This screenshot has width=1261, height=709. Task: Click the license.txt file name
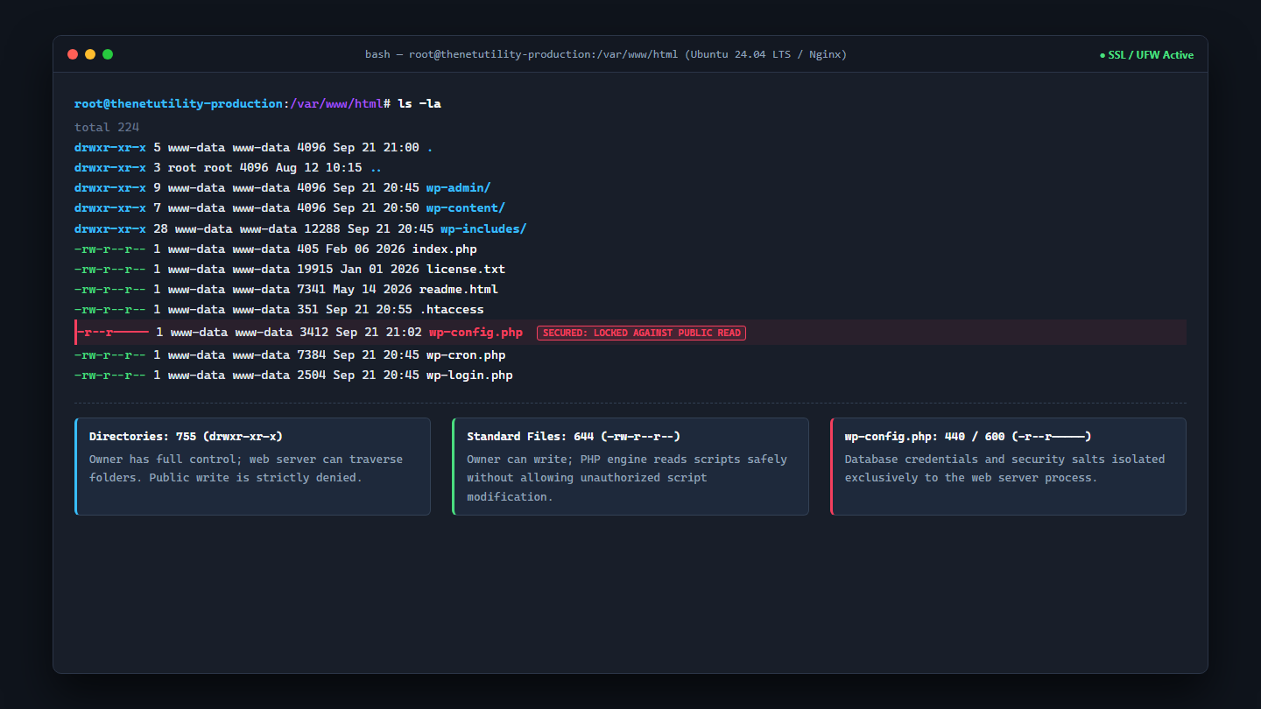click(x=466, y=269)
